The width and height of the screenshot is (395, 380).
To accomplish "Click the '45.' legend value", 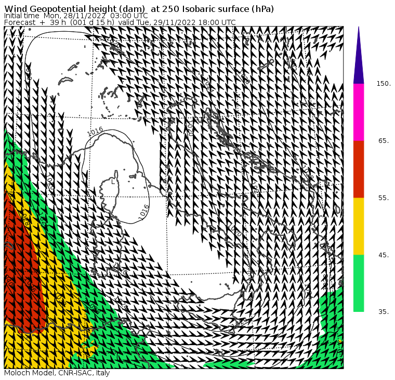I will click(x=384, y=255).
